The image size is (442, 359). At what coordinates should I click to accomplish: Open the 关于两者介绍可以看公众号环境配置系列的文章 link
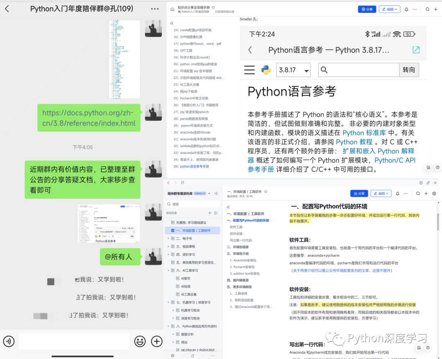click(x=341, y=271)
